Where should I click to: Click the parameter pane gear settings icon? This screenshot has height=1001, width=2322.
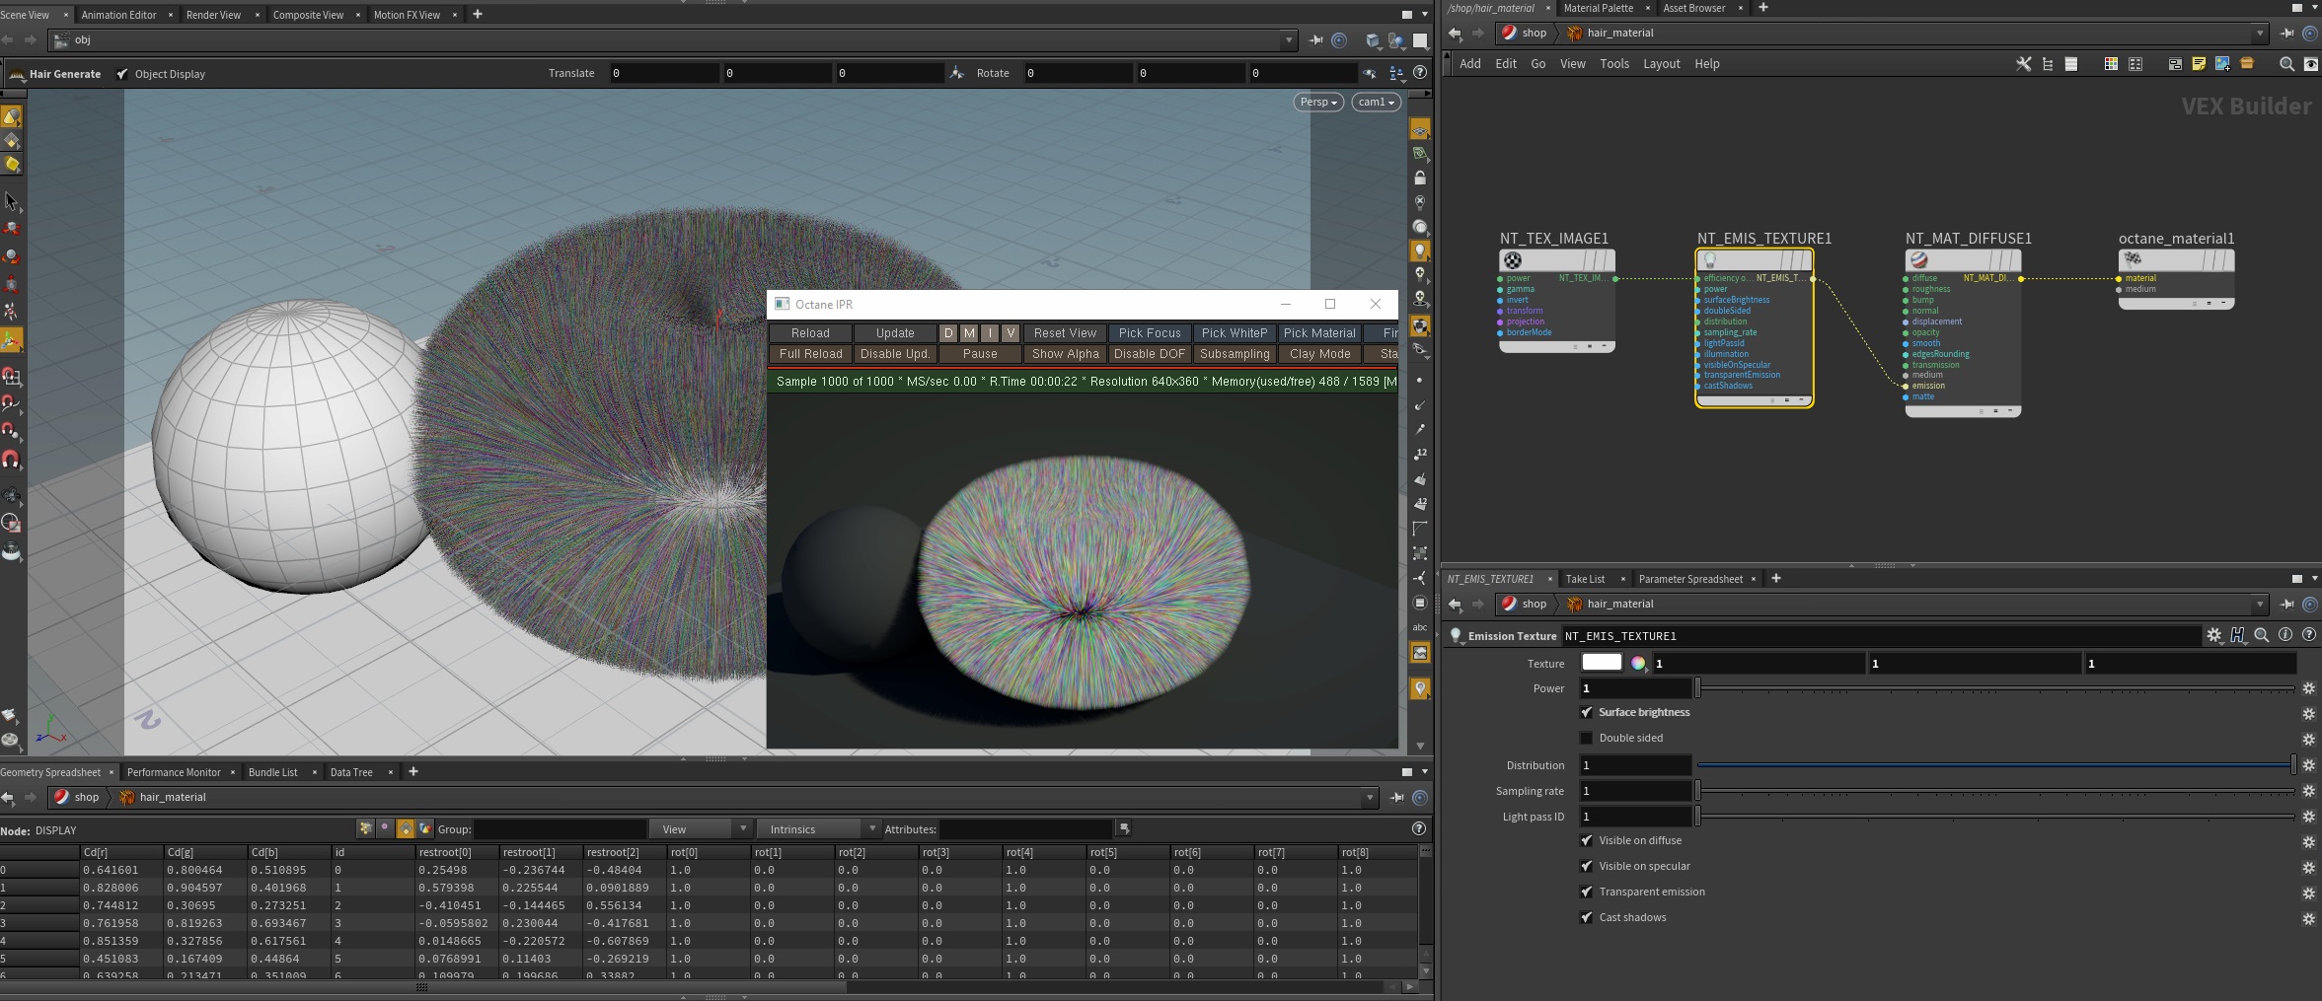click(2213, 636)
